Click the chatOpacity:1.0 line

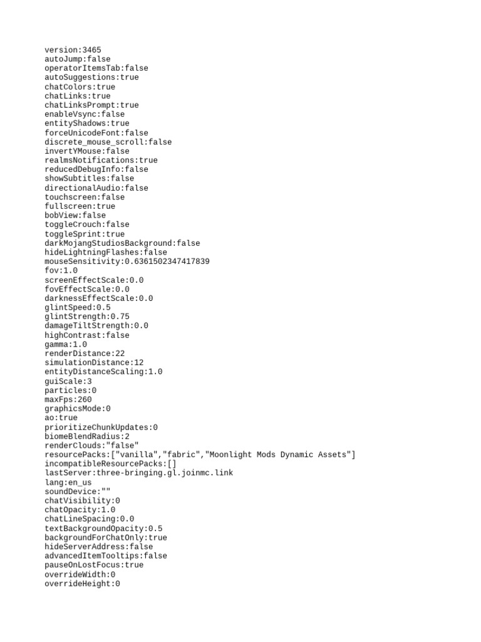[x=80, y=510]
